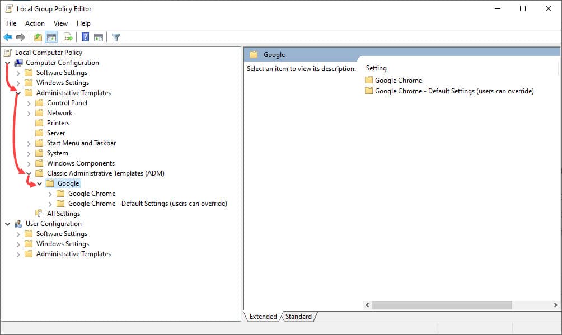Screen dimensions: 562x335
Task: Click the Group Policy Editor title bar icon
Action: point(10,8)
